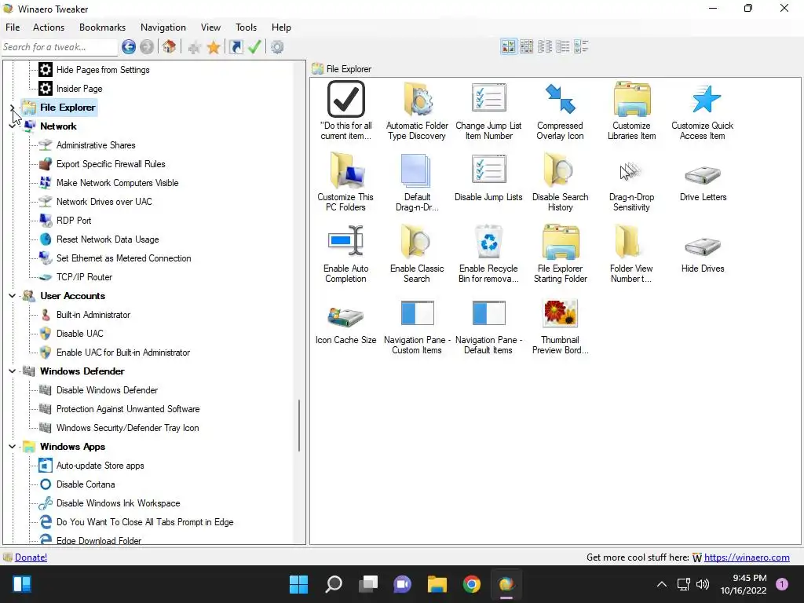The image size is (804, 603).
Task: Open File Explorer from the taskbar
Action: (x=437, y=584)
